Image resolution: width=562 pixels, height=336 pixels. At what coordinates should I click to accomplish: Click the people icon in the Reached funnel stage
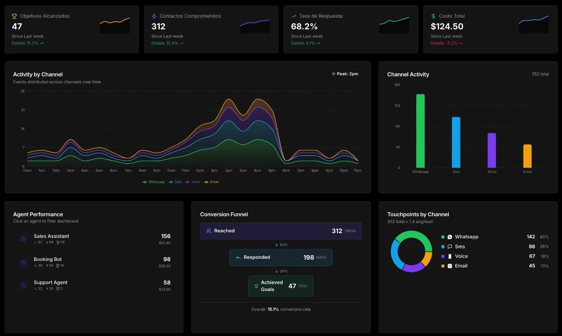209,231
